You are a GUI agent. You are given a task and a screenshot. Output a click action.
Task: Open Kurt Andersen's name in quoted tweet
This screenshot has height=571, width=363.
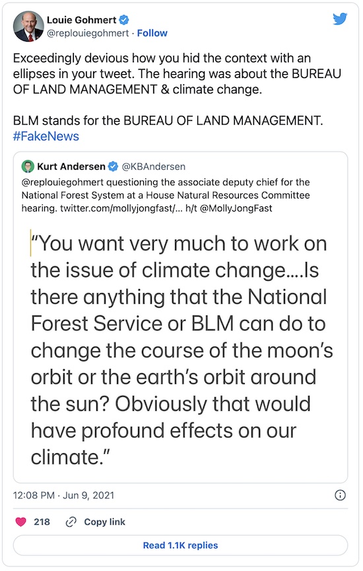pyautogui.click(x=71, y=167)
